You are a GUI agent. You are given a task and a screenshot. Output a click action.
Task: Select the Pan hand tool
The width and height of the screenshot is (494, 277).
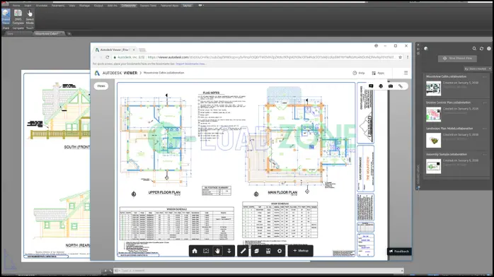tap(217, 251)
